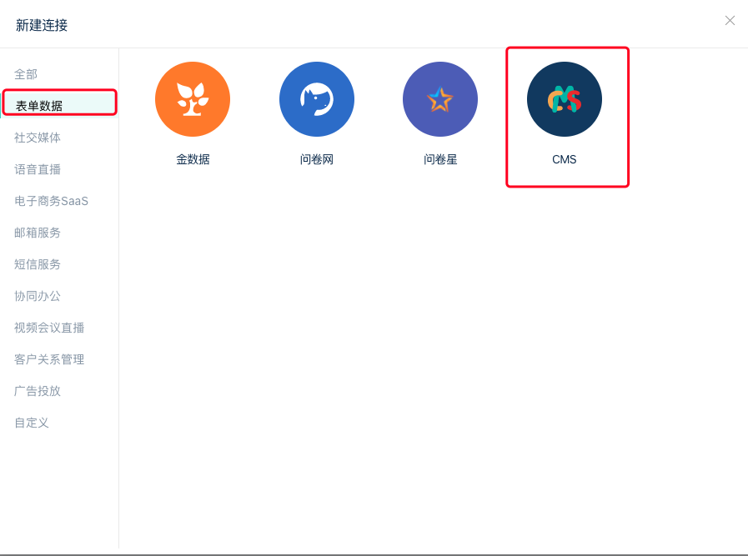Click the 问卷网 text label

(317, 159)
